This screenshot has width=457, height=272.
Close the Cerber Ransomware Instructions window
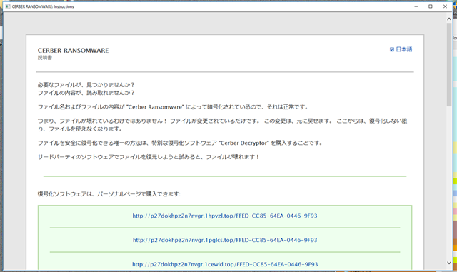(445, 6)
